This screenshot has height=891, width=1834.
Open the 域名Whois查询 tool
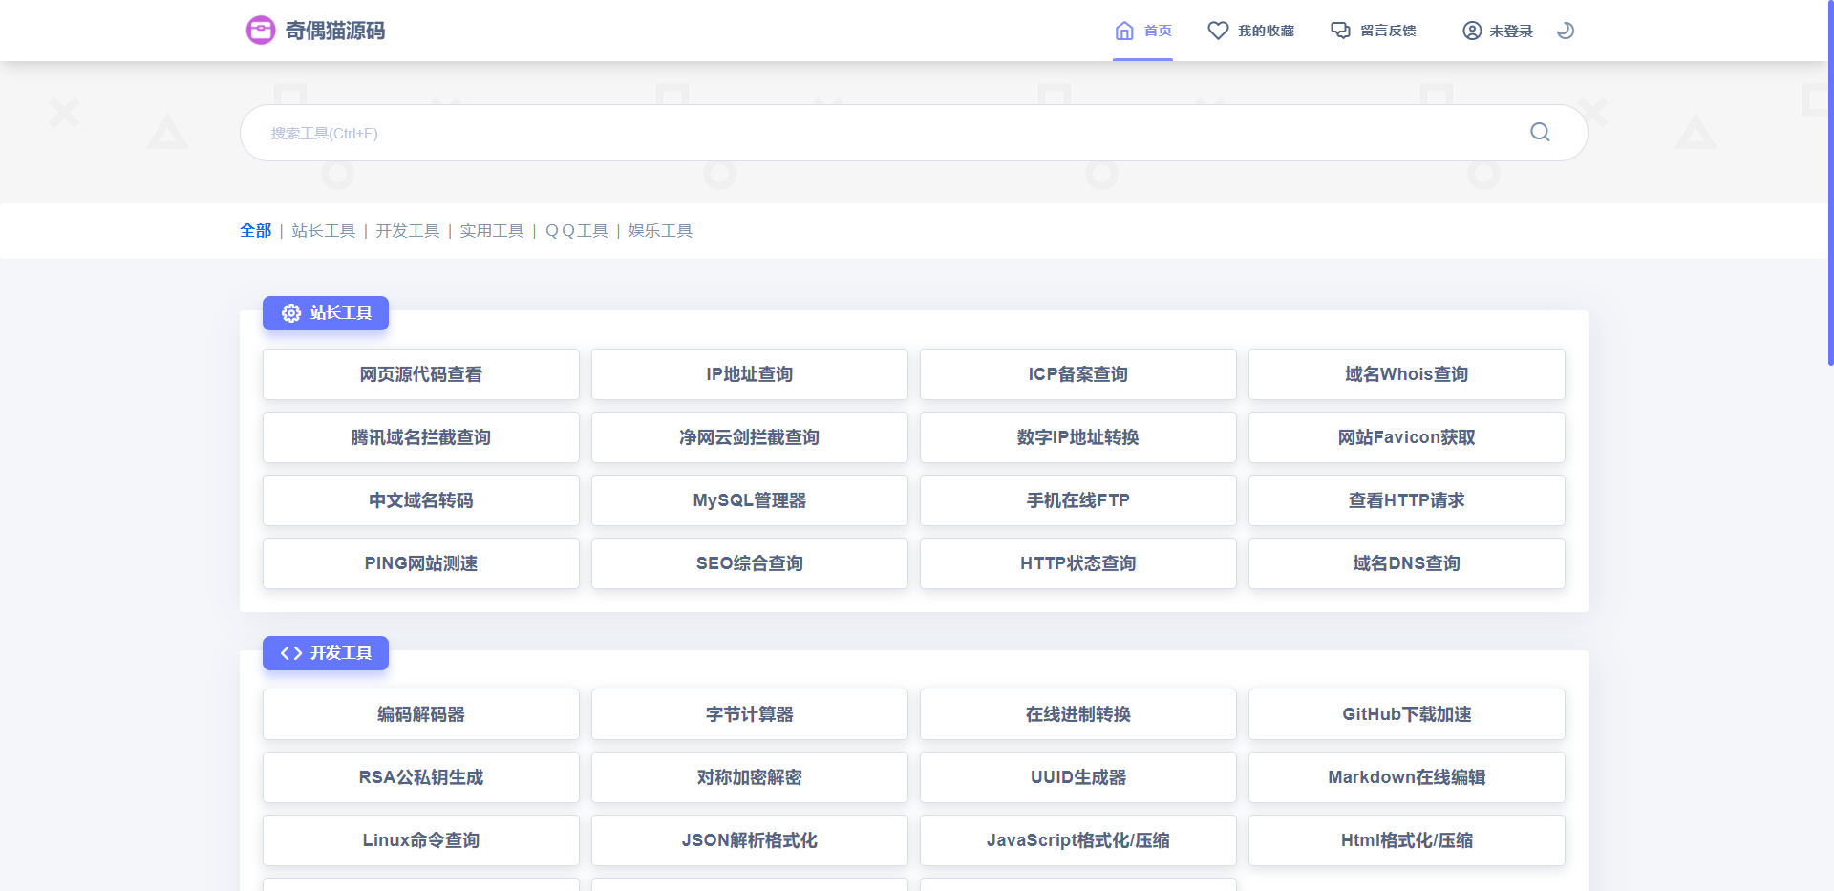tap(1407, 374)
